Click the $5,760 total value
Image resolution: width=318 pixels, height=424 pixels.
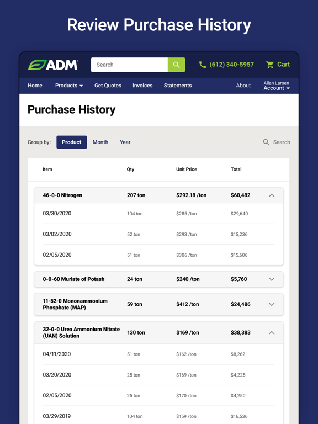[x=239, y=279]
